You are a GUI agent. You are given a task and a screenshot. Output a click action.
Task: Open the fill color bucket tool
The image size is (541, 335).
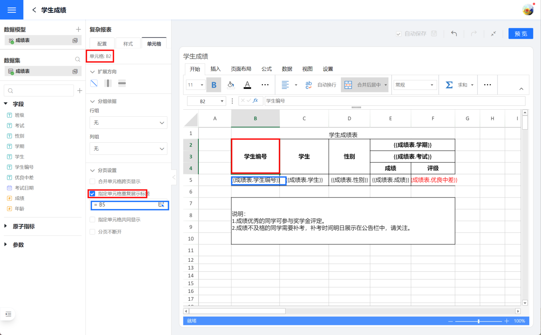pos(231,85)
